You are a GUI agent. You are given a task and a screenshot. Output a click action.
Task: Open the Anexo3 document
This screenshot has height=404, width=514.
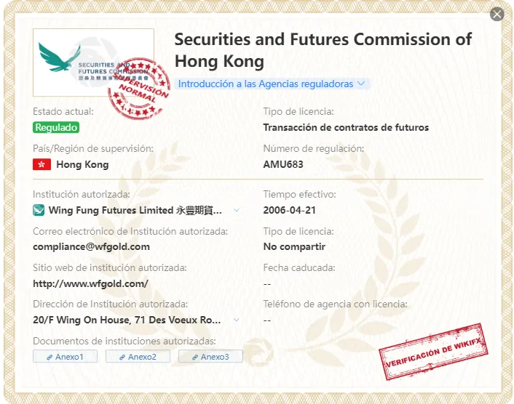(211, 357)
